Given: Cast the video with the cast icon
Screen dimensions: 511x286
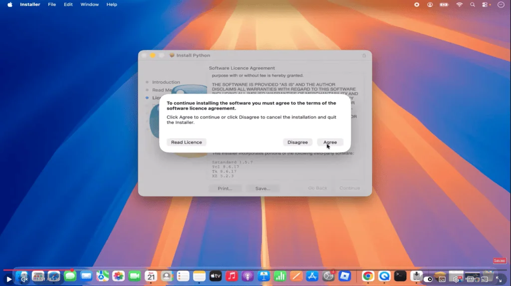Looking at the screenshot, I should tap(485, 279).
